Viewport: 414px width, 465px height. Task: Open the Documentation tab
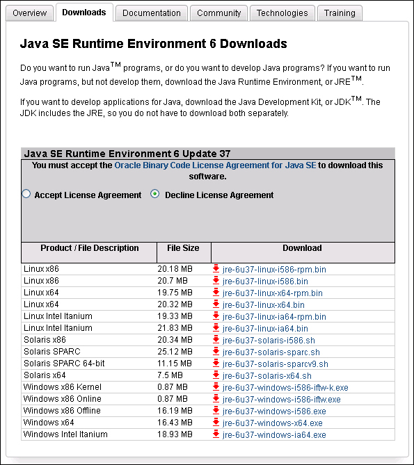[152, 13]
